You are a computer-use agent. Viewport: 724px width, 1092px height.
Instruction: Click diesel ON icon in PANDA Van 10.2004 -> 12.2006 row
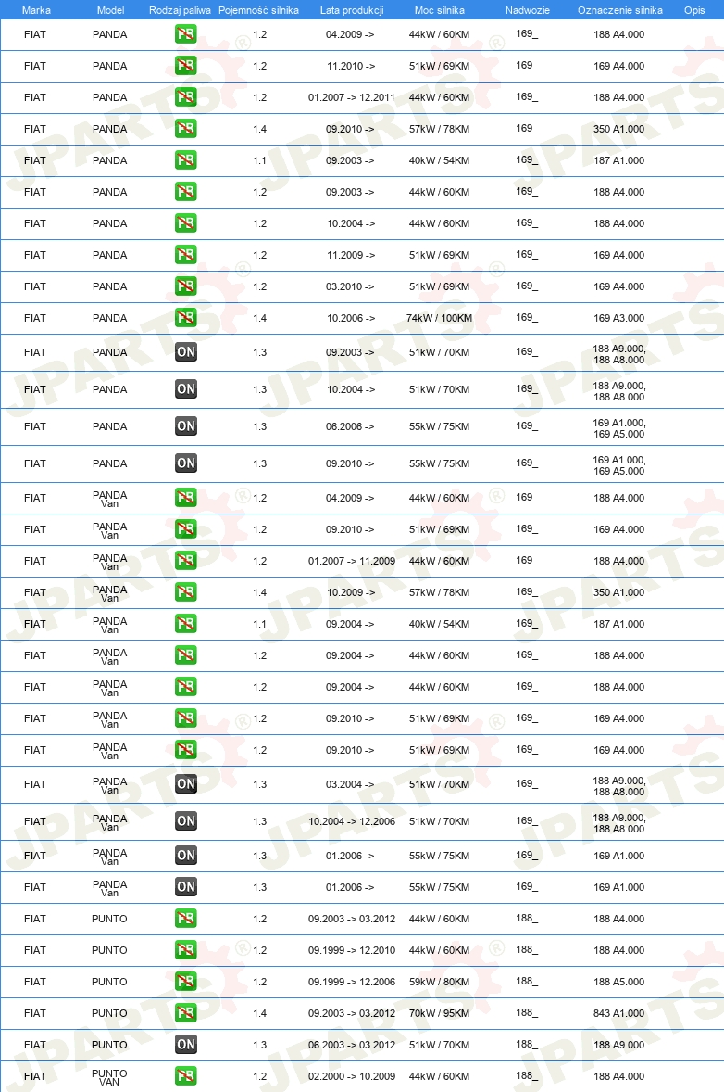pos(186,820)
